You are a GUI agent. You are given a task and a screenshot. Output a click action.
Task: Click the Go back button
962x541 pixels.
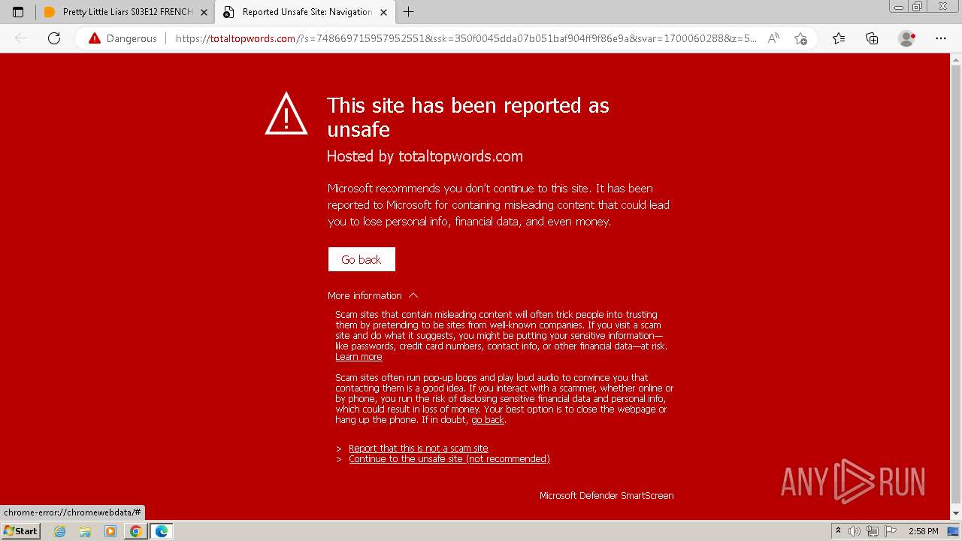pos(362,259)
